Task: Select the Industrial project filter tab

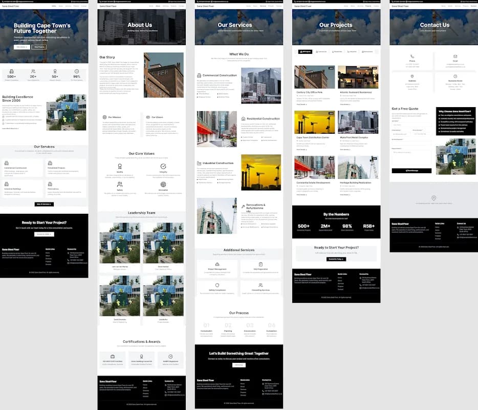Action: (x=352, y=52)
